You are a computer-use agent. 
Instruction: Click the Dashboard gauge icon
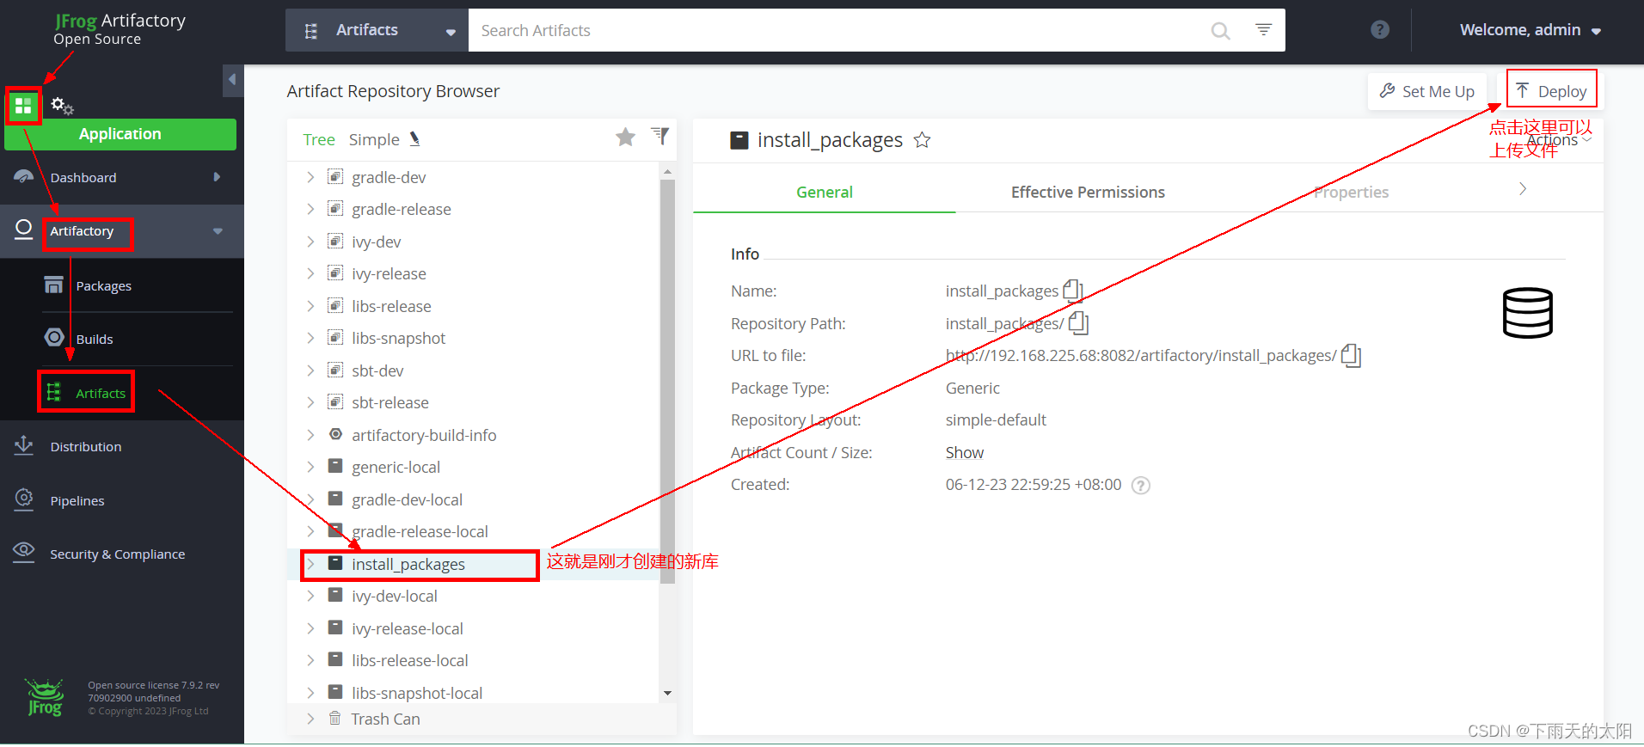24,177
